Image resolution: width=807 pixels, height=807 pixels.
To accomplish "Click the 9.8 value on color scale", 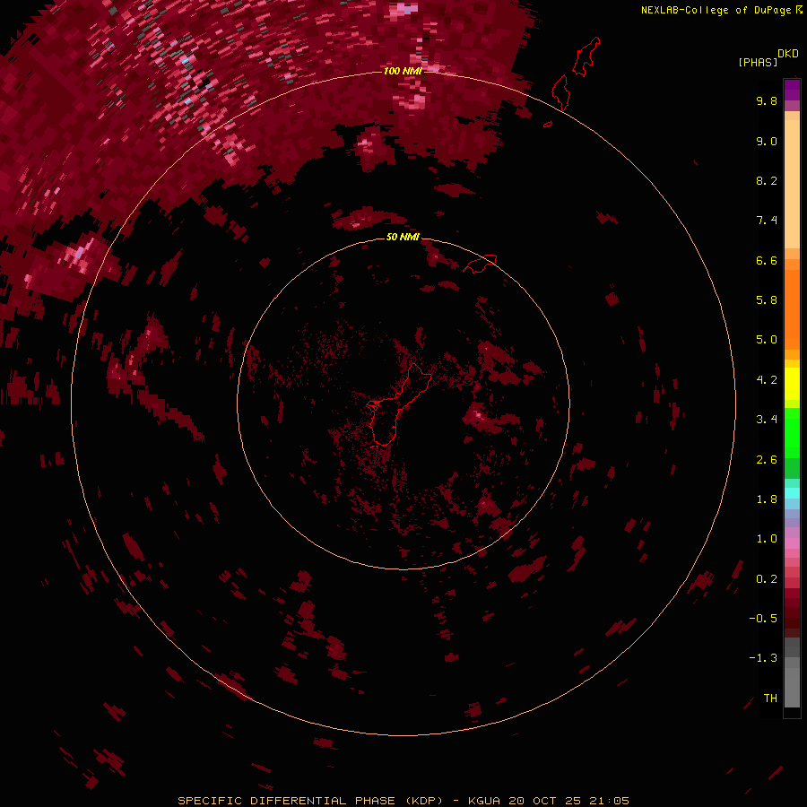I will pyautogui.click(x=767, y=100).
